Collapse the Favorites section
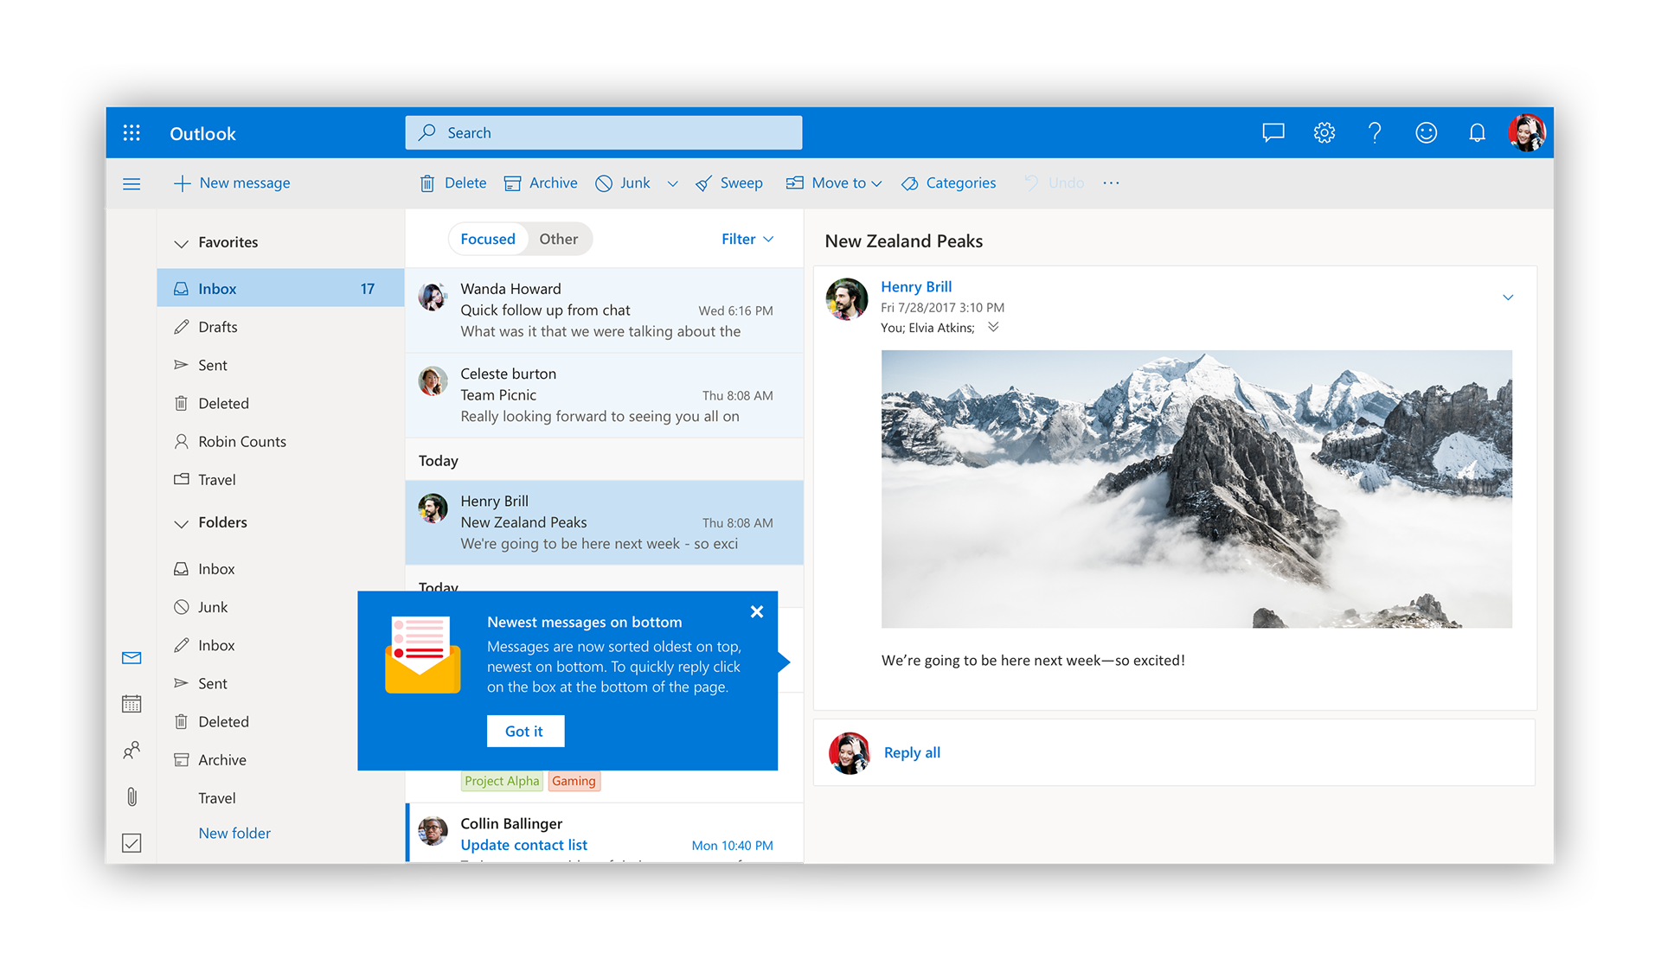The height and width of the screenshot is (972, 1661). click(x=181, y=243)
